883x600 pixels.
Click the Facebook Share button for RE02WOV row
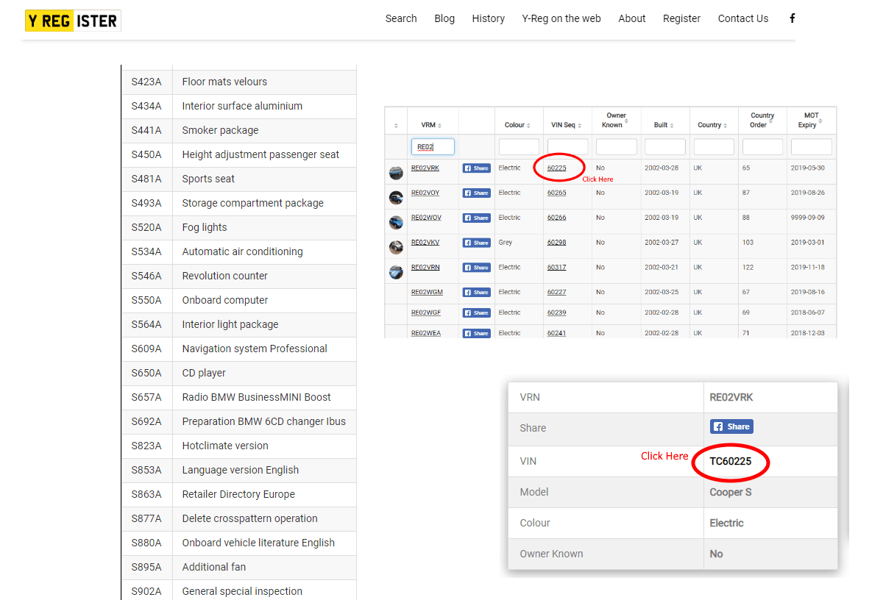click(x=477, y=218)
